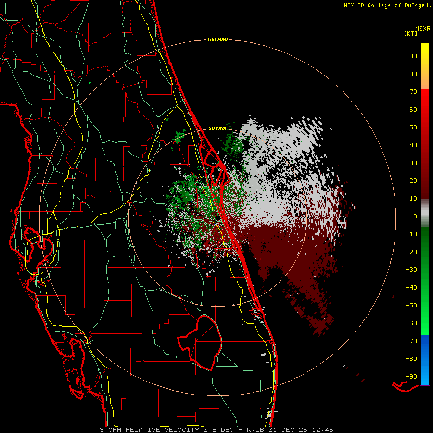Click the yellow segment of the color bar

pos(425,66)
